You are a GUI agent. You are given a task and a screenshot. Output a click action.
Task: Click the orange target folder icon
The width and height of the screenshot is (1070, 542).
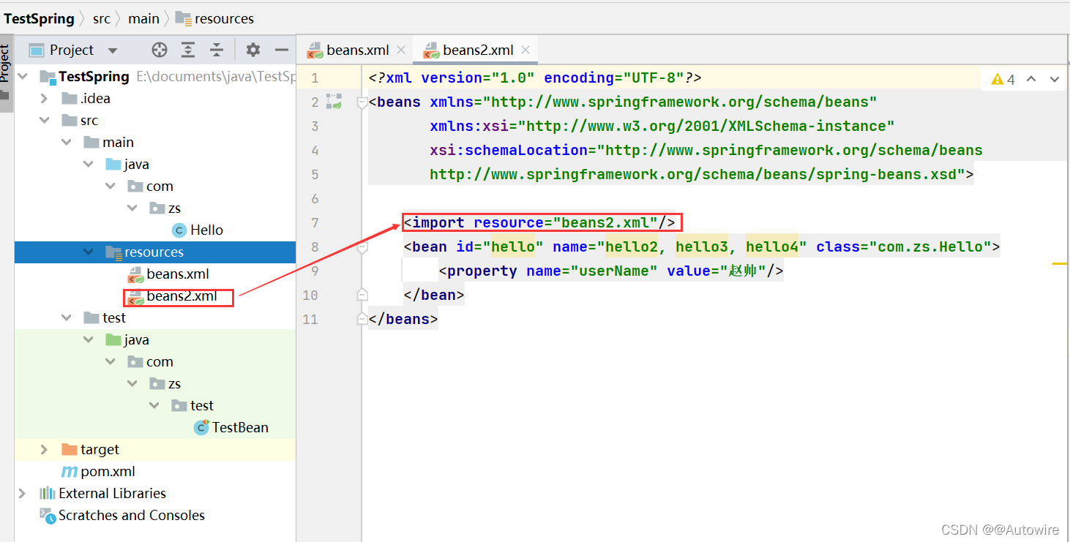(70, 449)
